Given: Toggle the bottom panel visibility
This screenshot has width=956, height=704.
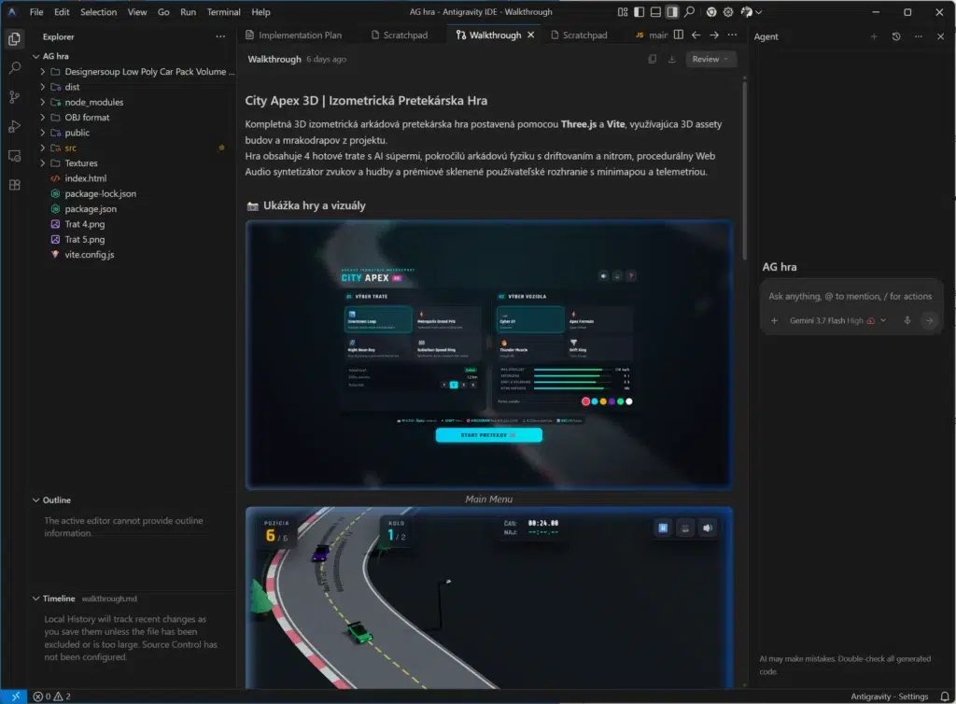Looking at the screenshot, I should coord(655,11).
